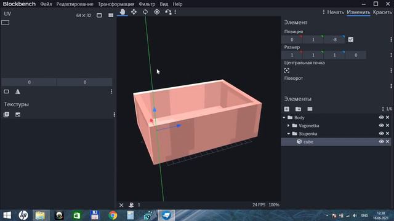Click the center pivot point icon
394x221 pixels.
(x=287, y=71)
